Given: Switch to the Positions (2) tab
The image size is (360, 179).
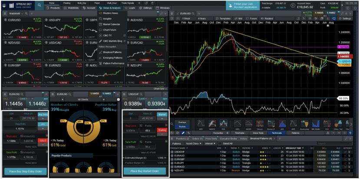Looking at the screenshot, I should (x=183, y=139).
